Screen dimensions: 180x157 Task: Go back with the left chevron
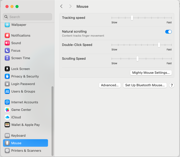tap(61, 6)
